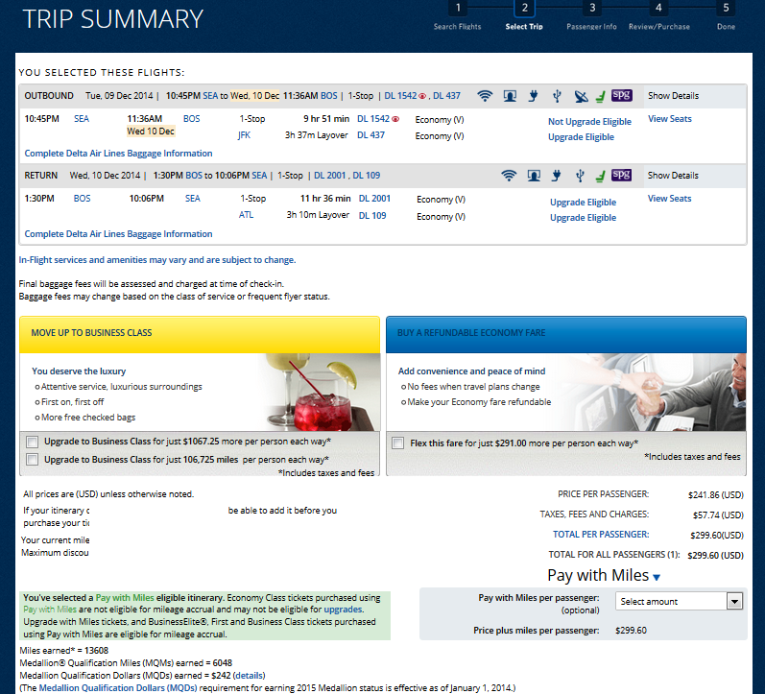The height and width of the screenshot is (694, 765).
Task: Click the satellite TV icon on outbound flight
Action: pyautogui.click(x=580, y=96)
